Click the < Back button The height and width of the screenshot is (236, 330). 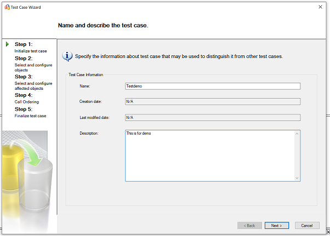click(x=249, y=225)
